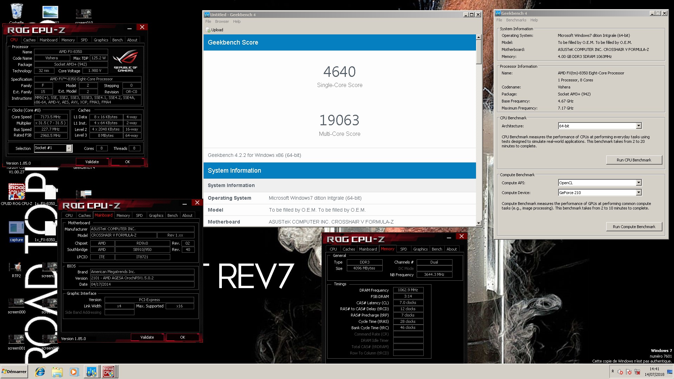Open File menu in Geekbench 4 main window
The image size is (674, 379).
click(499, 20)
